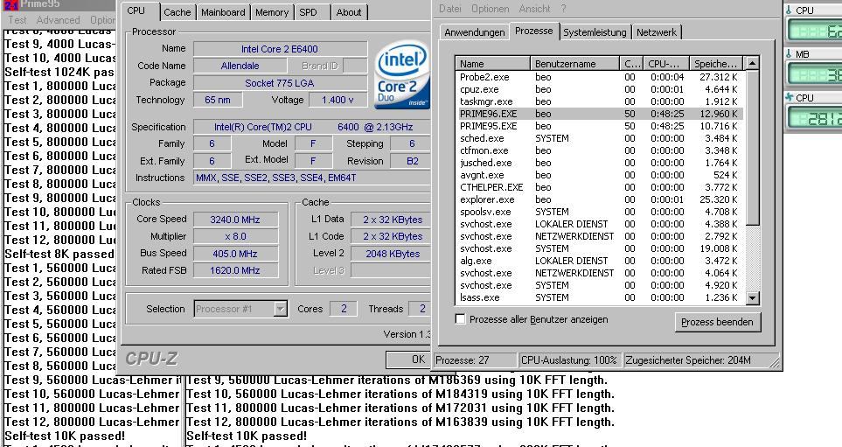Select the spoolsv.exe process row
This screenshot has width=842, height=447.
tap(599, 212)
